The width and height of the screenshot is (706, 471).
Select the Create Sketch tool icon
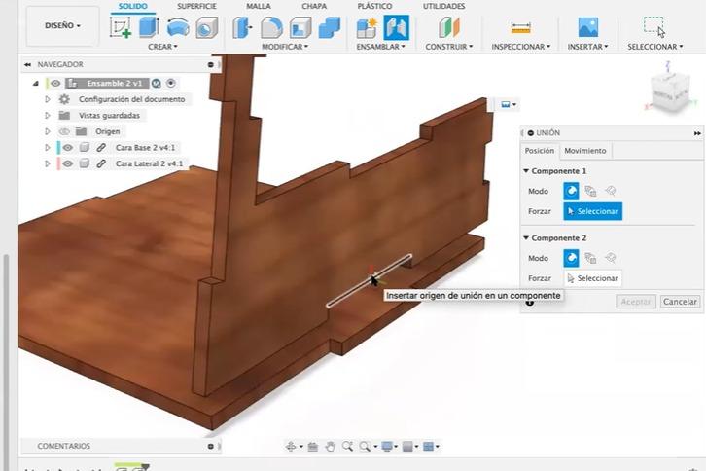121,28
